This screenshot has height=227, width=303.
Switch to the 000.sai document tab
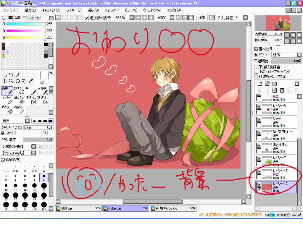tap(78, 208)
